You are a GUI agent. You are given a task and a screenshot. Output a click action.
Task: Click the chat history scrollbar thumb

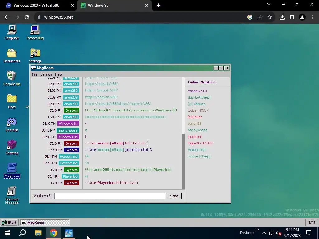[x=183, y=162]
